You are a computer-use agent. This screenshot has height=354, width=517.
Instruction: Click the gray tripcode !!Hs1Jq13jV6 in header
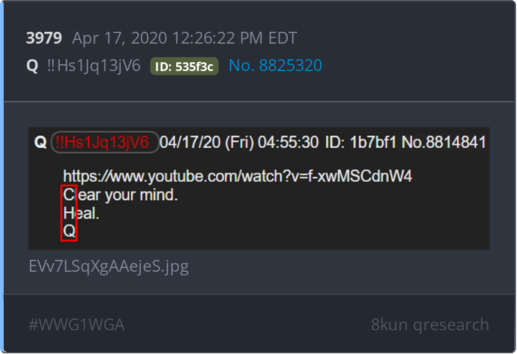pos(93,65)
